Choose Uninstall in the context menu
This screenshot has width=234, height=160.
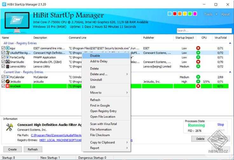107,80
